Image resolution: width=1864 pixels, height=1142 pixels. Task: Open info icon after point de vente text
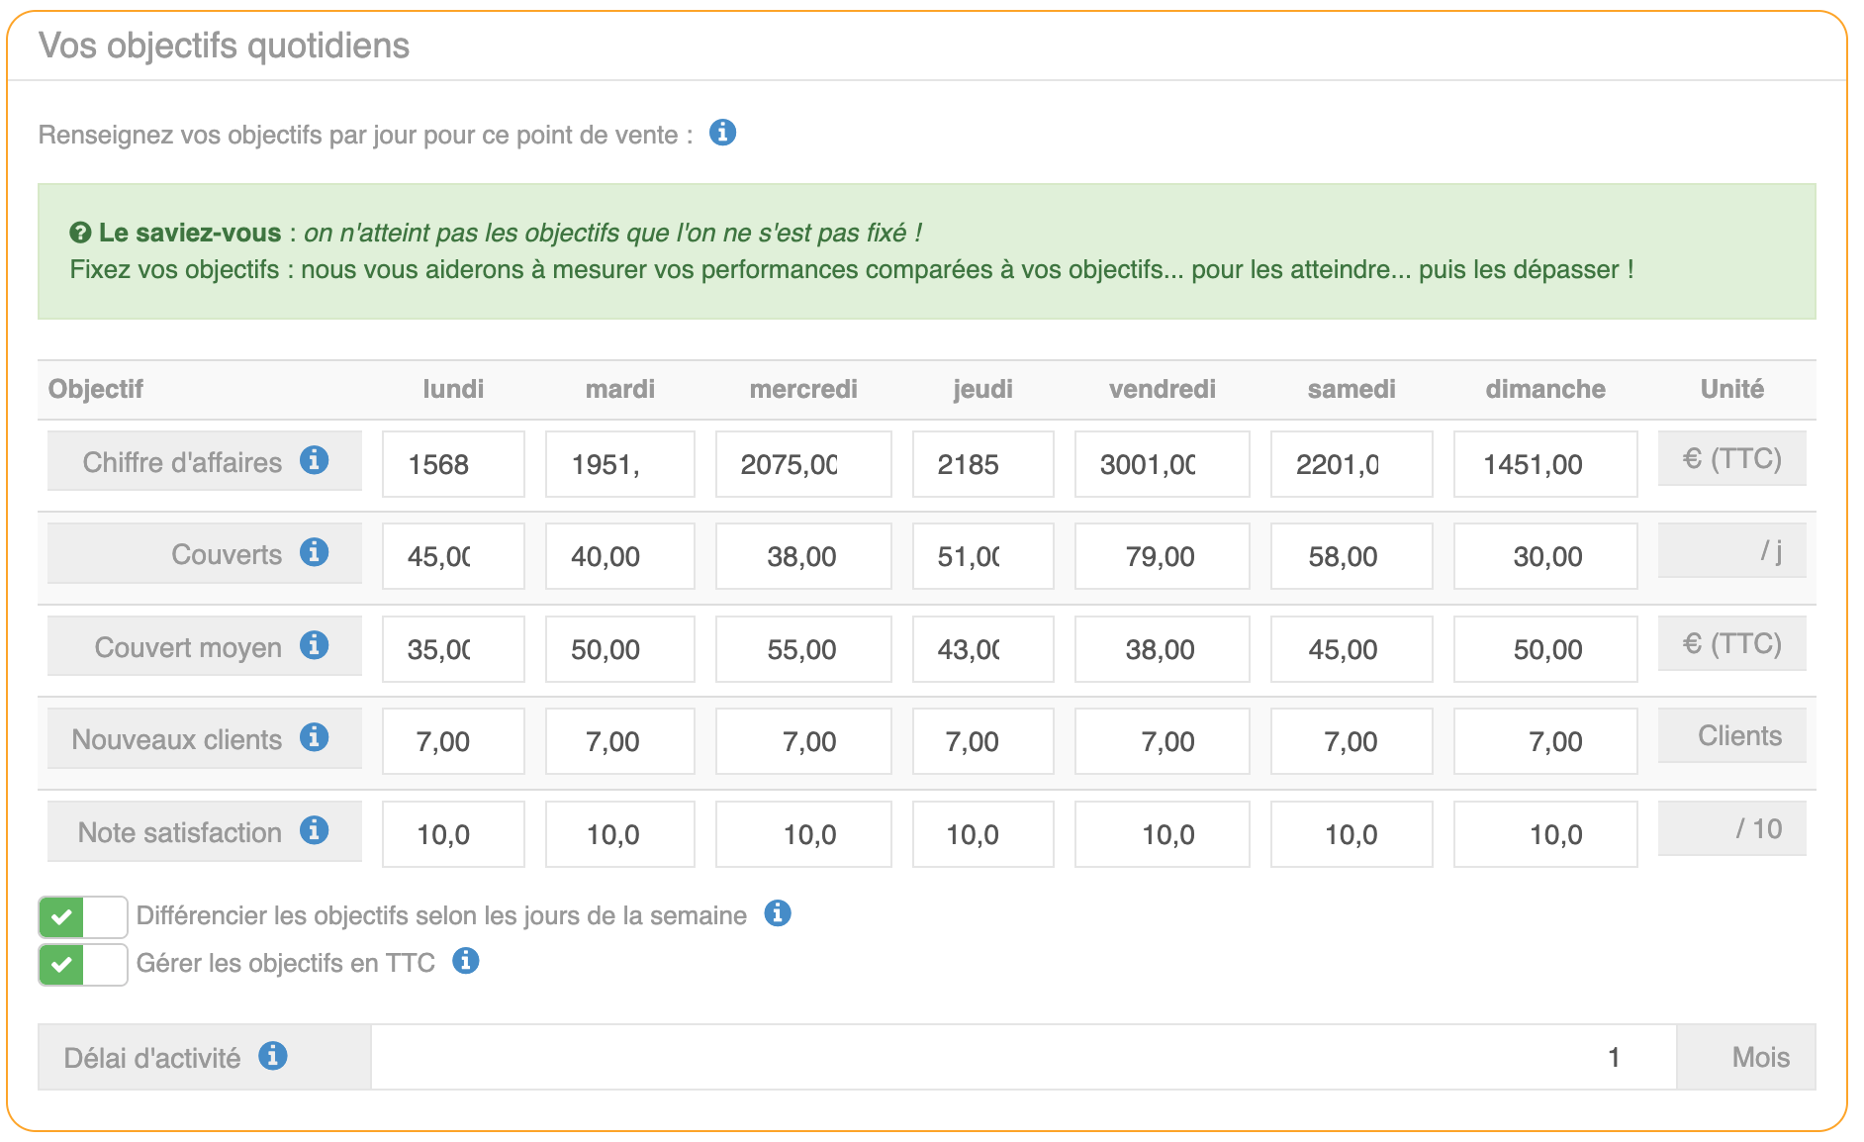click(722, 133)
